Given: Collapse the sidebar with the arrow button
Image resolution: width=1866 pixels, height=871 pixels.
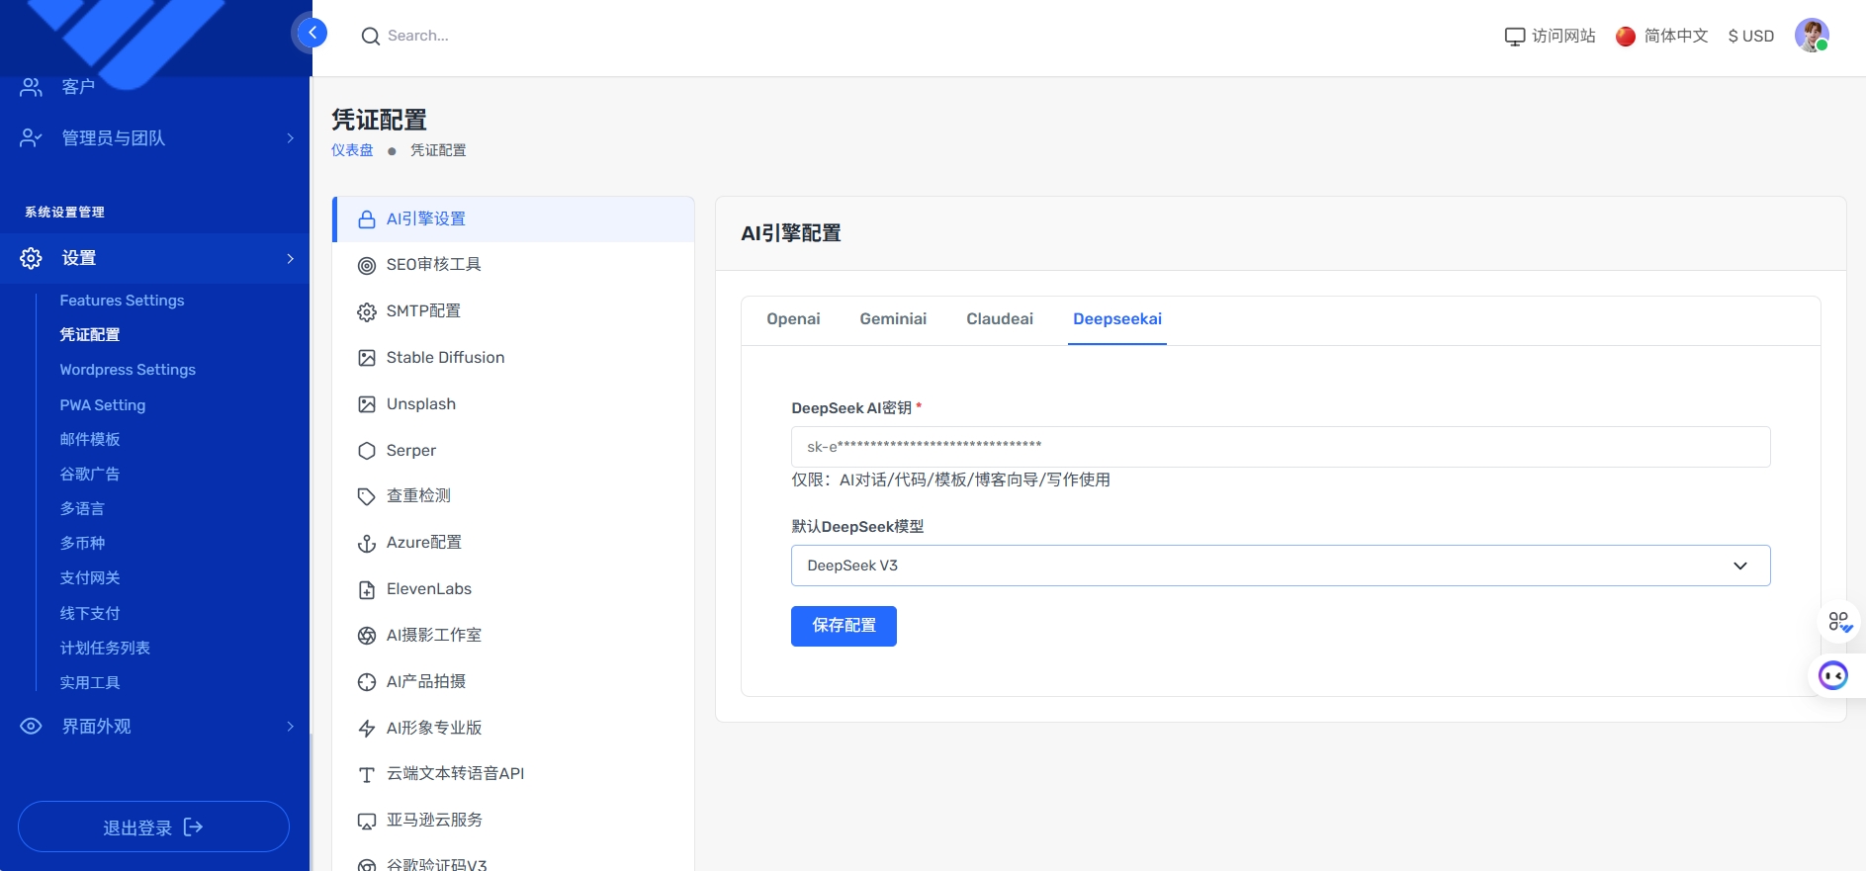Looking at the screenshot, I should tap(311, 34).
